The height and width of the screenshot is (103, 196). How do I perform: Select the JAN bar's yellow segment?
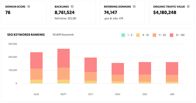172,82
